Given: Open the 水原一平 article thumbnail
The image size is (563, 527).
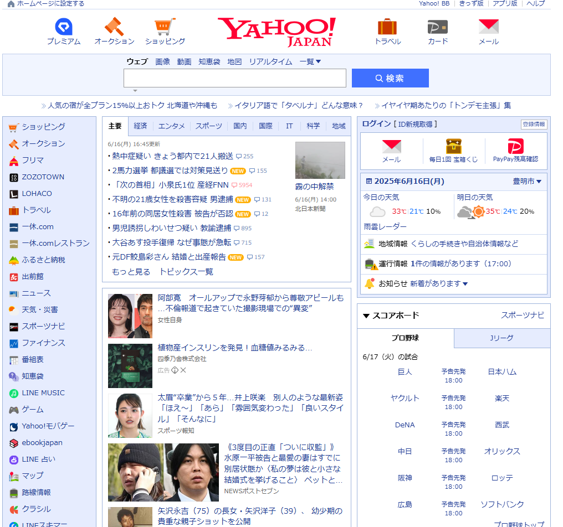Looking at the screenshot, I should [x=163, y=472].
